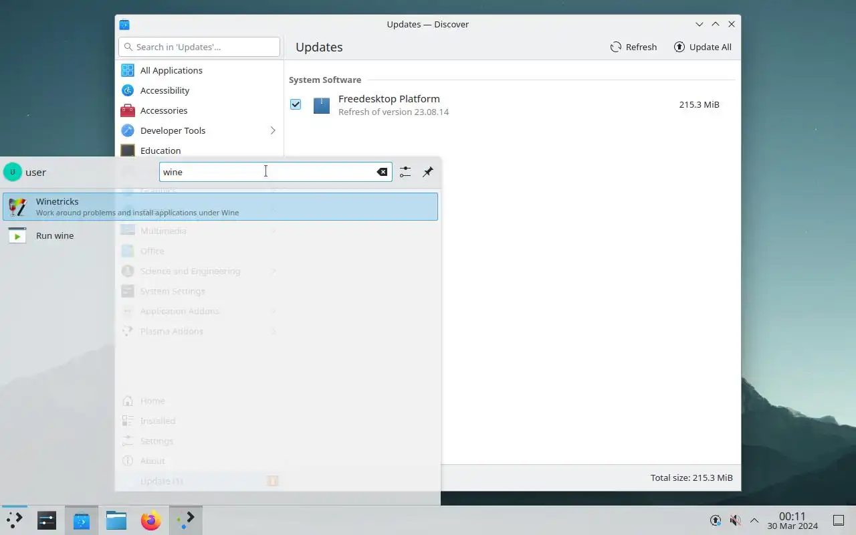Select Freedesktop Platform update entry
856x535 pixels.
[x=512, y=105]
